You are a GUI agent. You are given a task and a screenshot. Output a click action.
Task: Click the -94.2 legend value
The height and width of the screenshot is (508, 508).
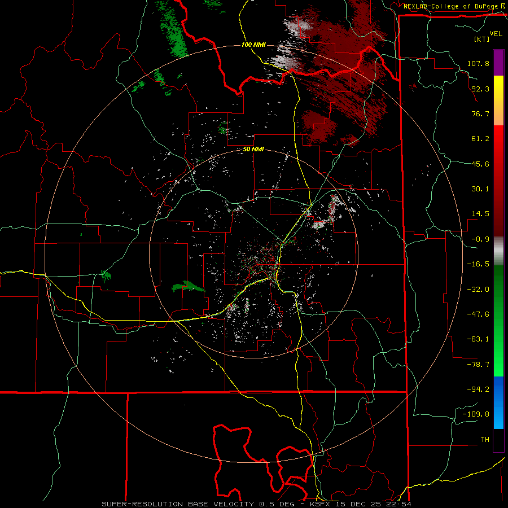point(478,389)
